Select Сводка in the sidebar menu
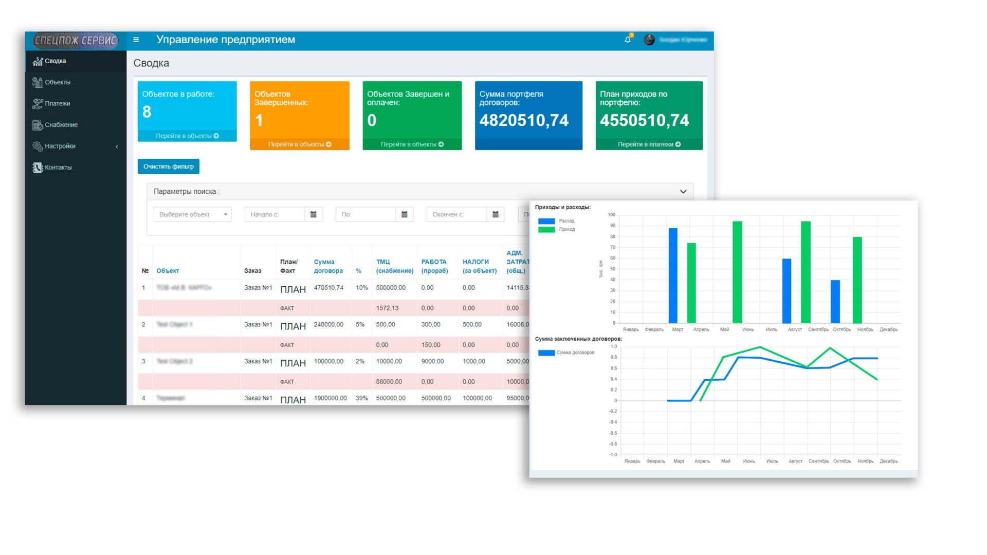987x555 pixels. click(55, 61)
